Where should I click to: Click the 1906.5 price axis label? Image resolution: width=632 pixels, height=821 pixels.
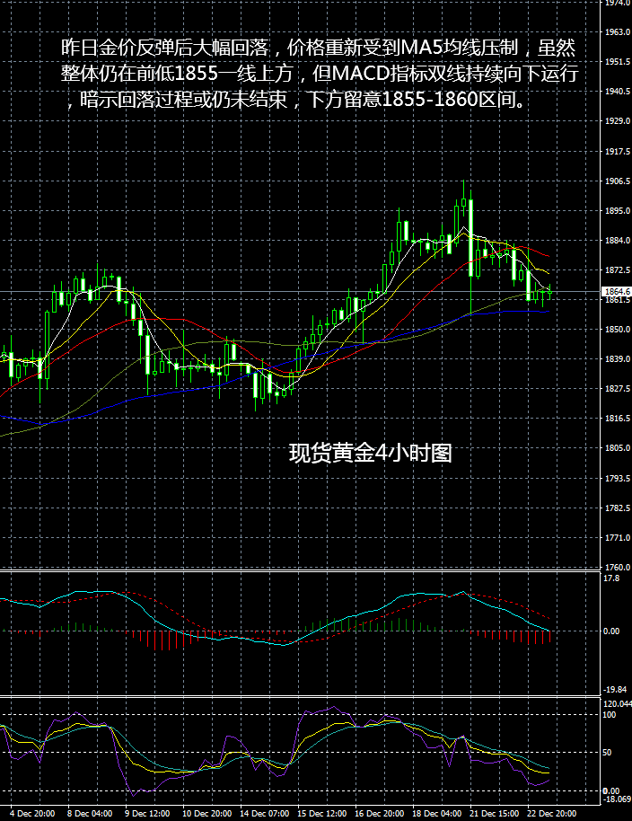(x=618, y=181)
